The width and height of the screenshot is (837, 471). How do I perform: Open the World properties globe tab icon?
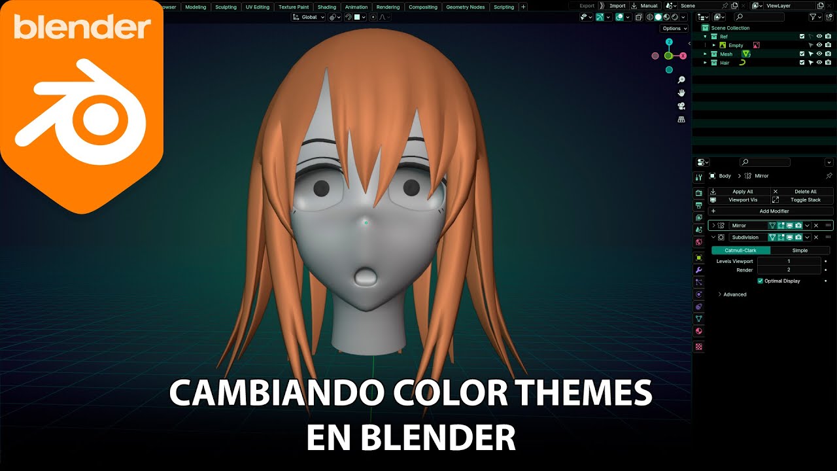[699, 242]
